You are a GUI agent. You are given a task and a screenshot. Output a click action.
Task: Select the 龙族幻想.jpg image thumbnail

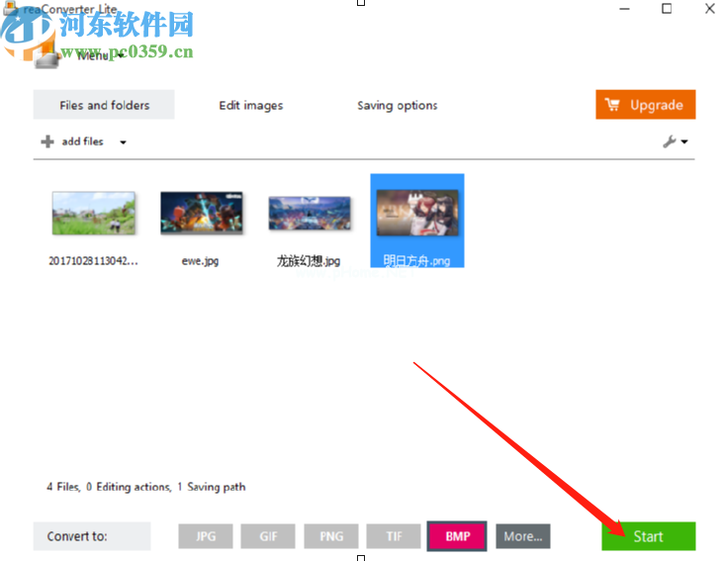click(310, 213)
